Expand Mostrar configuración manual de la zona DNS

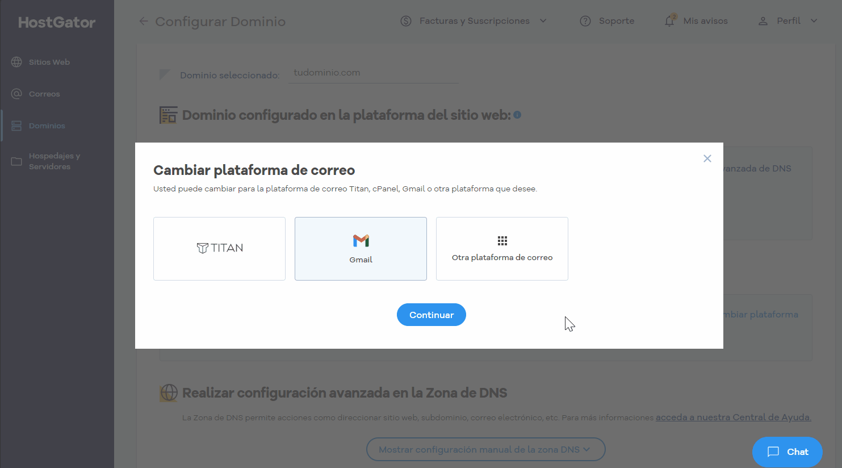tap(485, 449)
